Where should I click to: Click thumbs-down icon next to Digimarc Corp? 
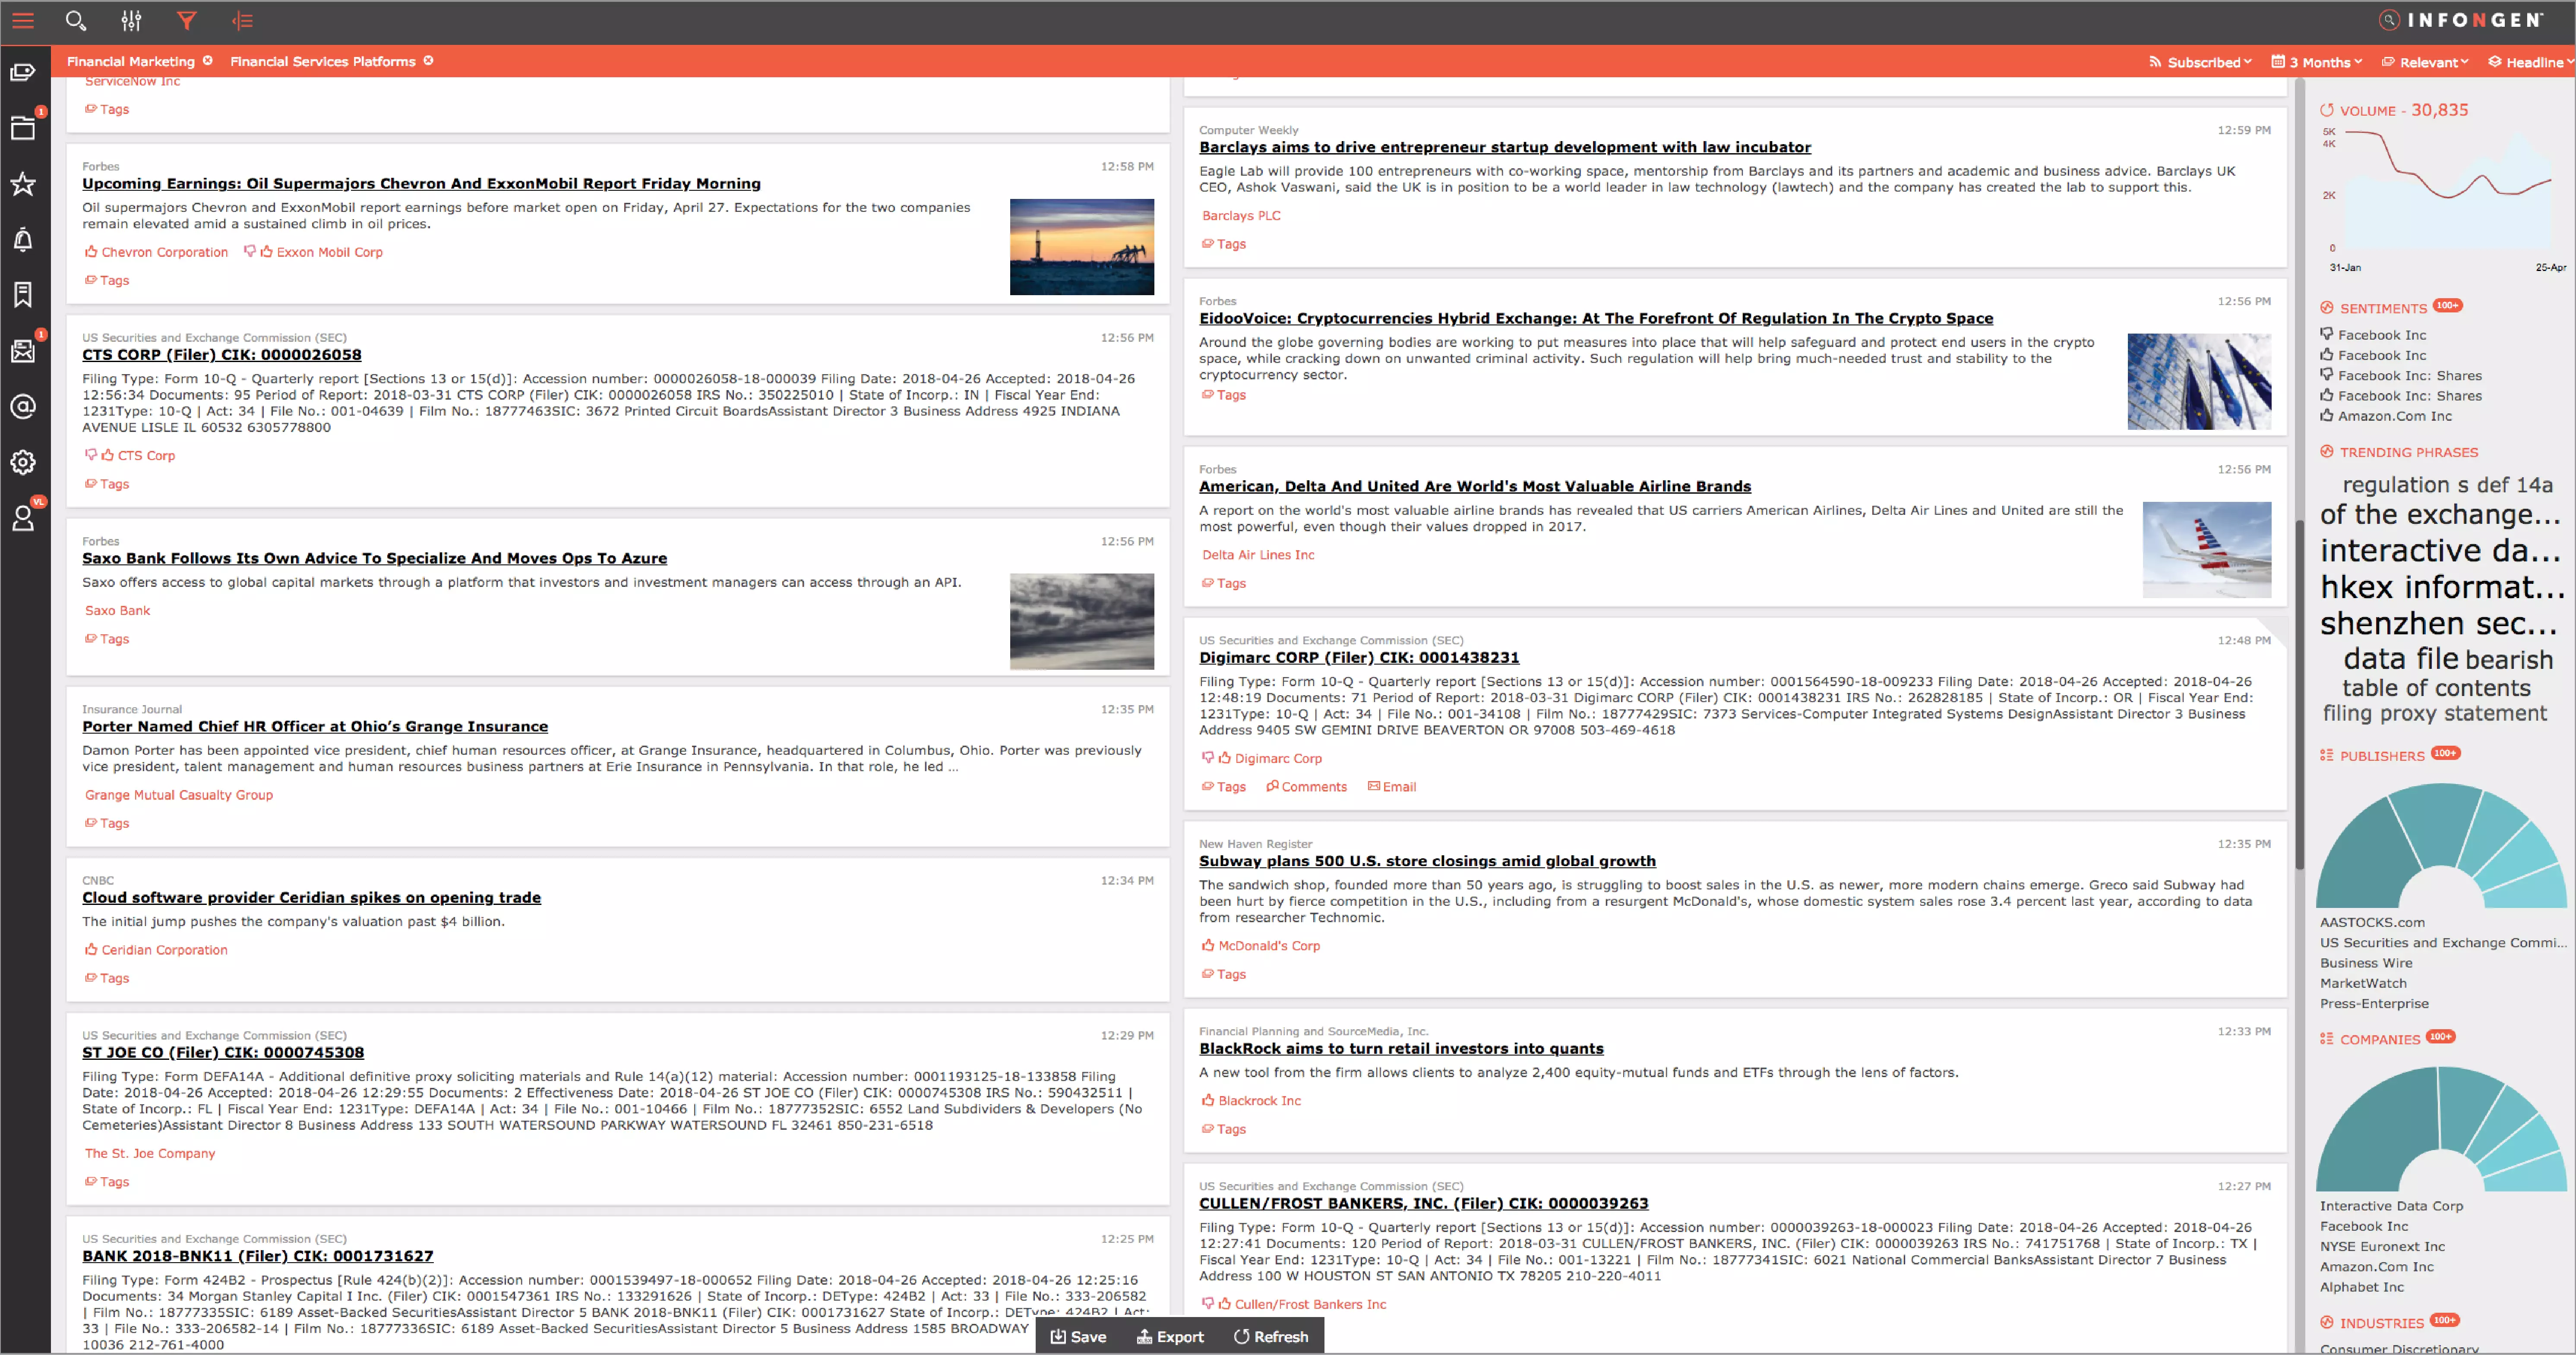tap(1208, 757)
